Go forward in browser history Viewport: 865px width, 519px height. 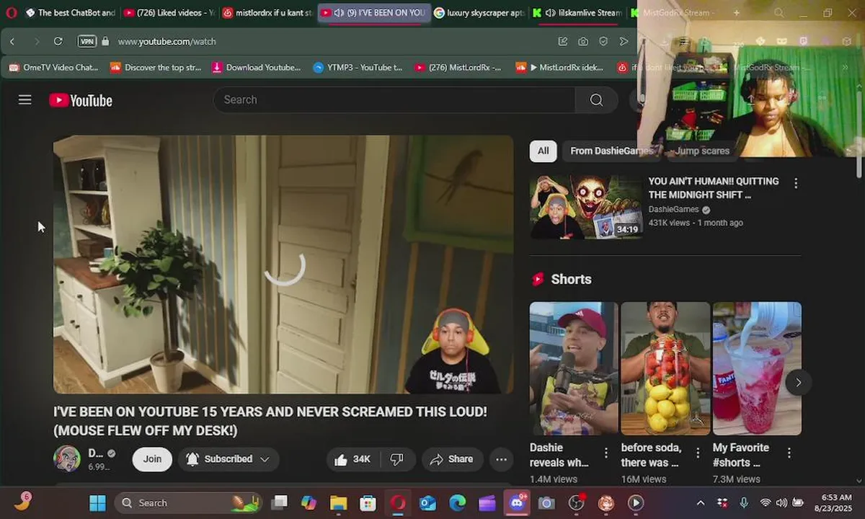pos(36,42)
